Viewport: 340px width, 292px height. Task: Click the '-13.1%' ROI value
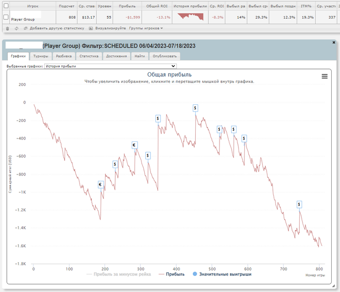click(164, 17)
